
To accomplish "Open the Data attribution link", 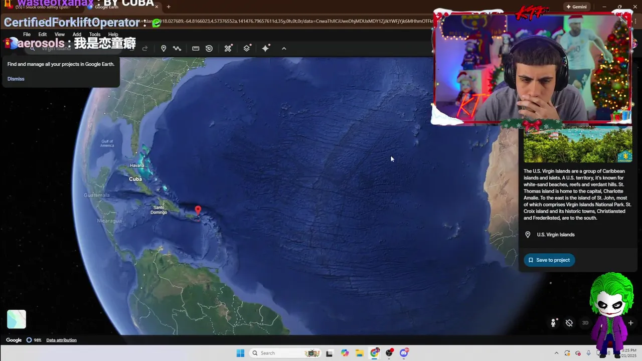I will tap(61, 340).
